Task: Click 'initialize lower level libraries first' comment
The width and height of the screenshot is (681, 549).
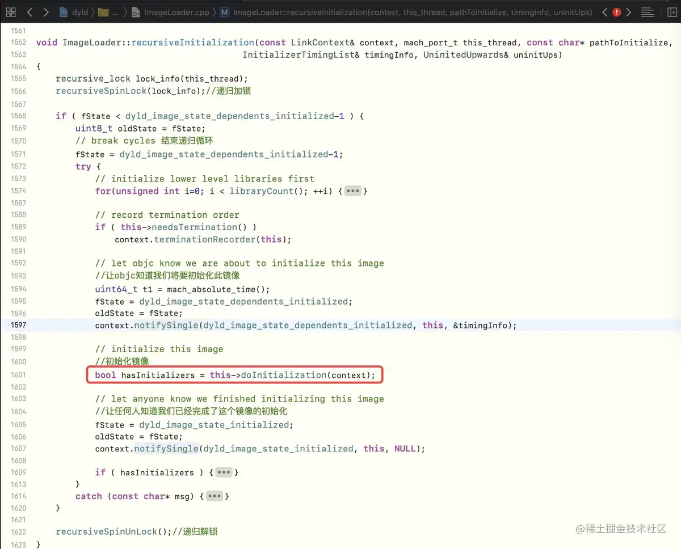Action: click(204, 179)
